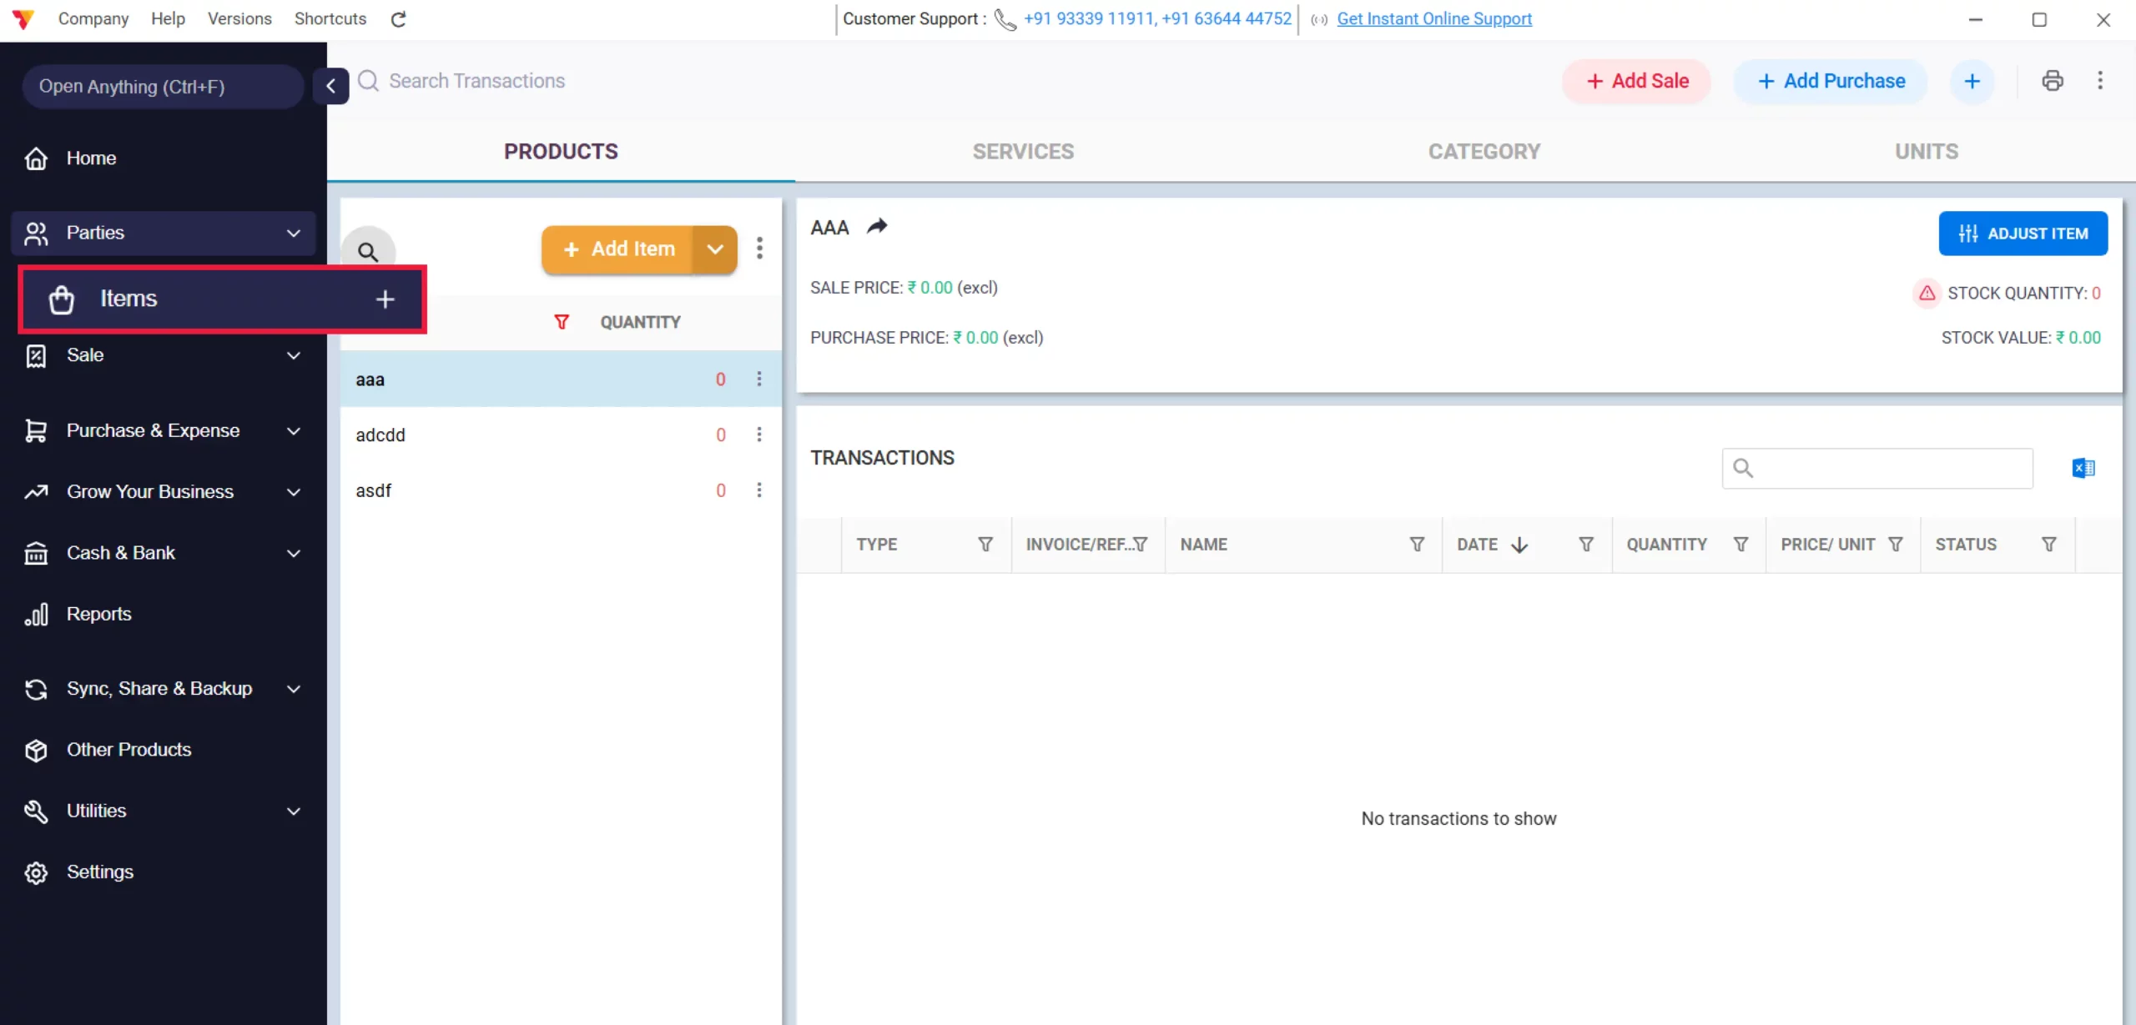The height and width of the screenshot is (1025, 2136).
Task: Click the round blue plus button
Action: pos(1972,81)
